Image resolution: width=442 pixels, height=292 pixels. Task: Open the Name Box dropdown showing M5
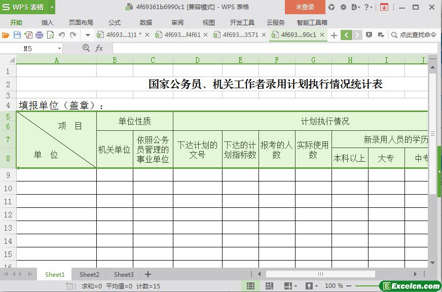[59, 48]
